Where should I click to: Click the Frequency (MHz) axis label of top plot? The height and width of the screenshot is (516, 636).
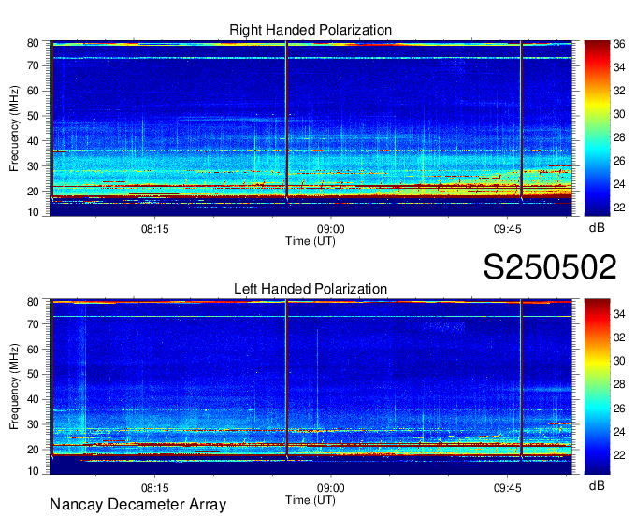click(x=14, y=128)
